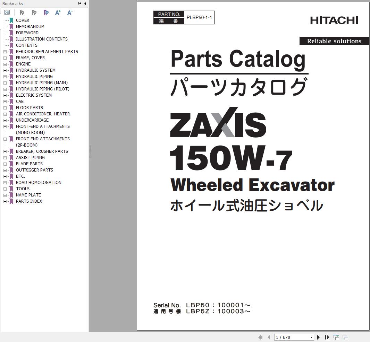Decrease bookmark font size with A-
This screenshot has width=370, height=342.
[x=70, y=12]
